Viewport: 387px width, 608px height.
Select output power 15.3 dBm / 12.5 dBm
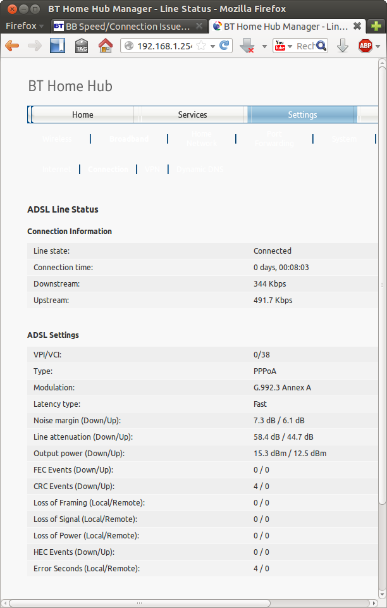(x=290, y=453)
